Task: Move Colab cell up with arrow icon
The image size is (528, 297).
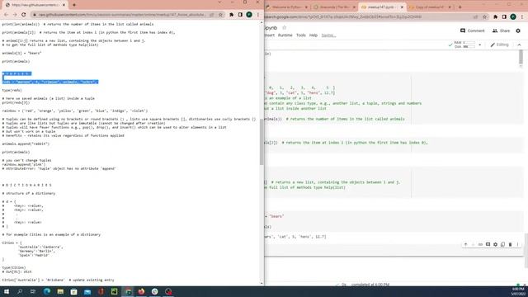Action: pos(465,244)
